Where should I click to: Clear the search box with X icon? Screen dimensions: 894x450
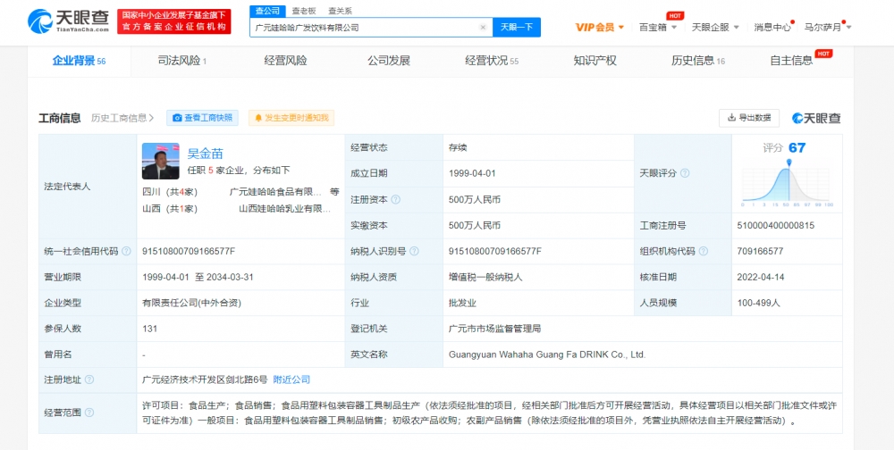coord(483,28)
